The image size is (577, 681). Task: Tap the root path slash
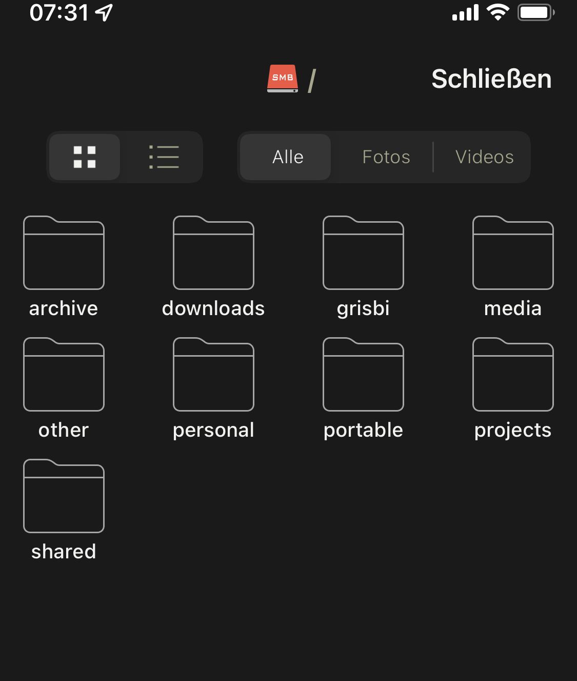(312, 81)
